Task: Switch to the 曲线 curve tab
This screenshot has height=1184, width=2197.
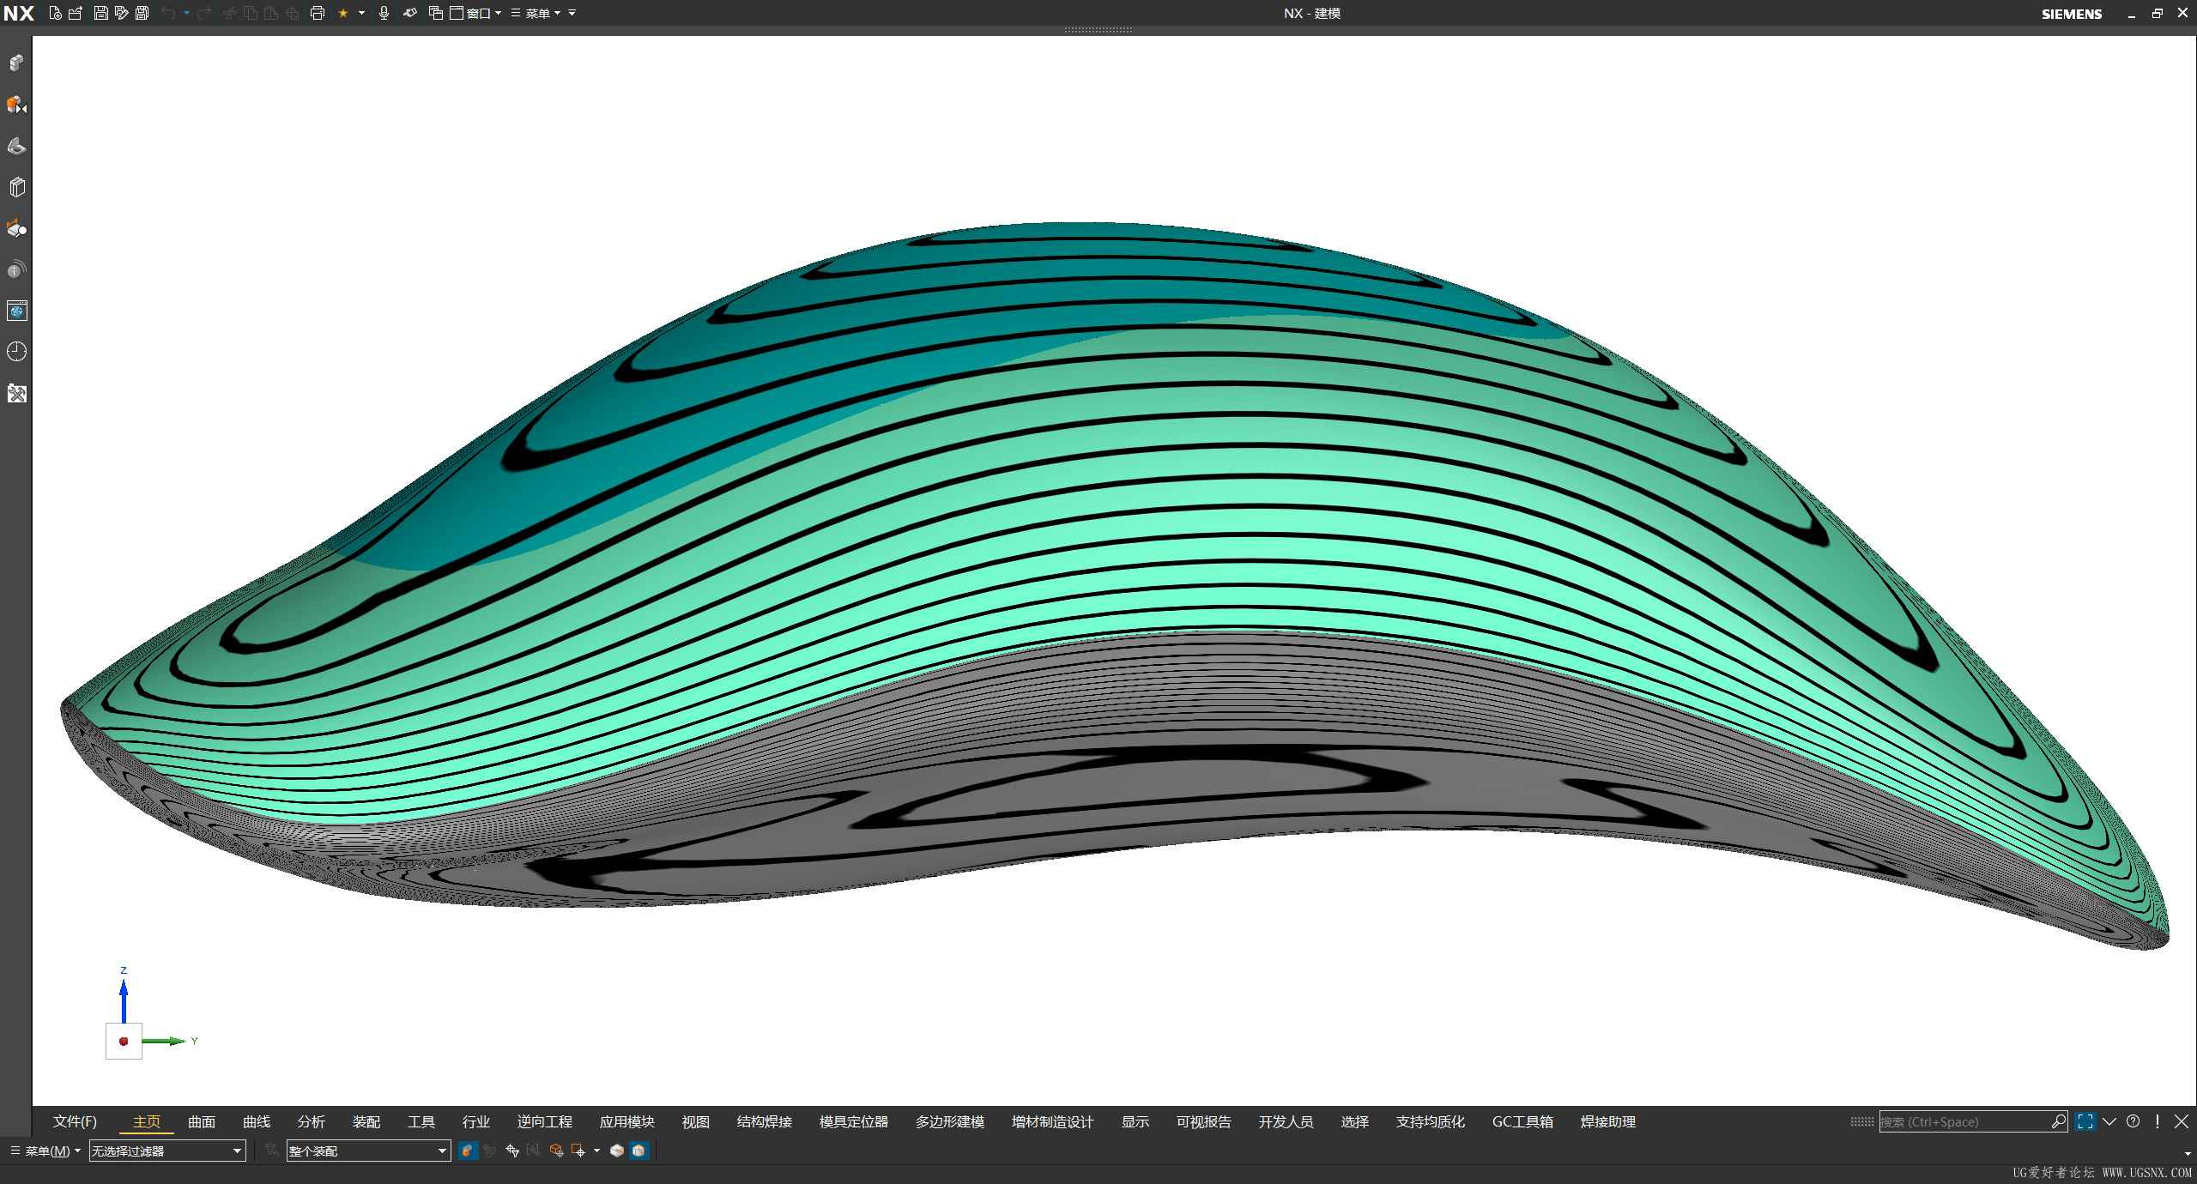Action: (x=257, y=1121)
